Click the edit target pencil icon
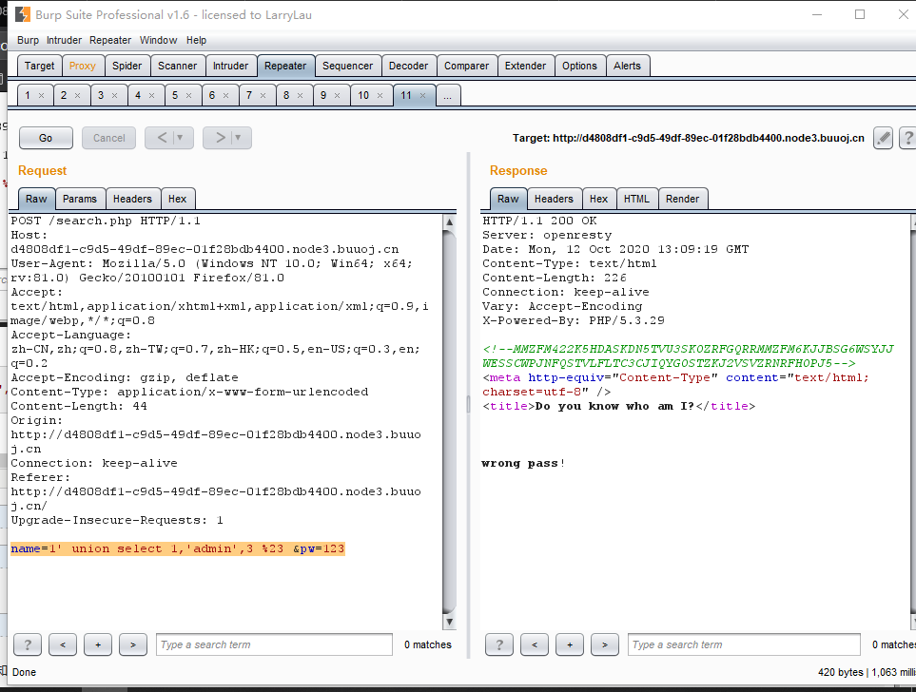The image size is (916, 692). pos(883,138)
